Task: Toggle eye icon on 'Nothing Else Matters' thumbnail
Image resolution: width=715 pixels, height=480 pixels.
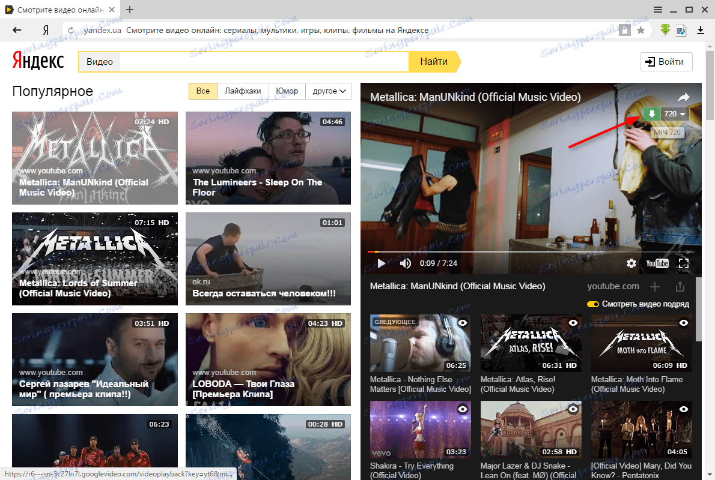Action: tap(463, 323)
